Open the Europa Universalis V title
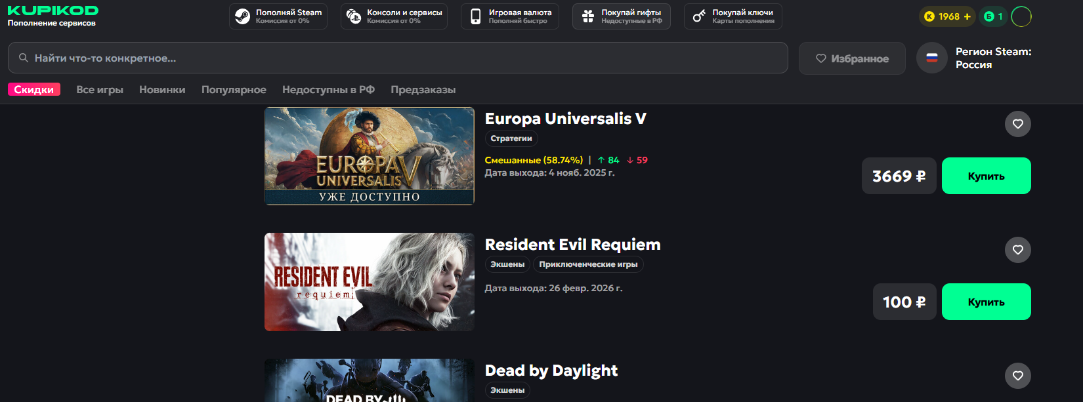This screenshot has height=402, width=1083. coord(566,119)
